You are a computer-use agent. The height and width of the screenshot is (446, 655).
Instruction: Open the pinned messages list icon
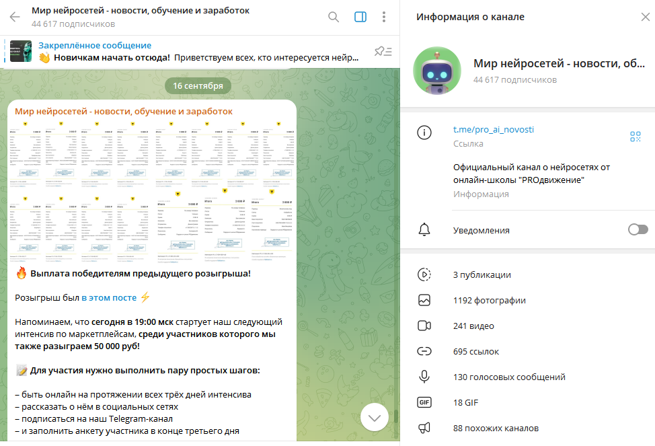(x=383, y=51)
